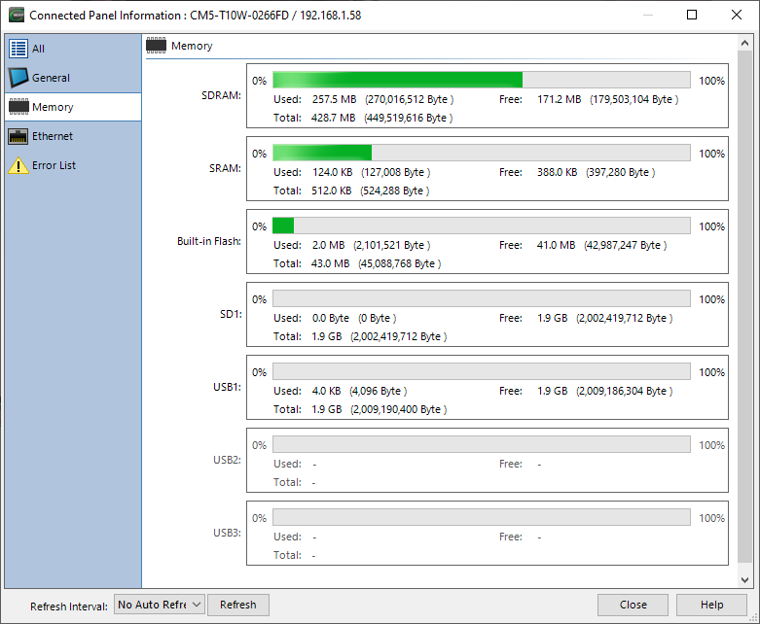Maximize the Connected Panel Information window
The image size is (760, 624).
click(692, 15)
